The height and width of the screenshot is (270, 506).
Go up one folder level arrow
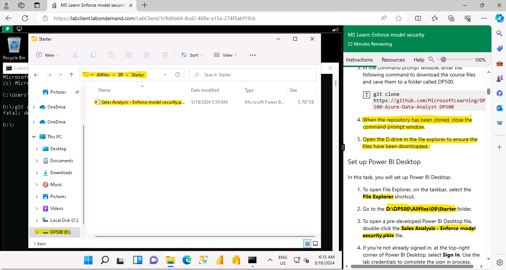tap(71, 75)
